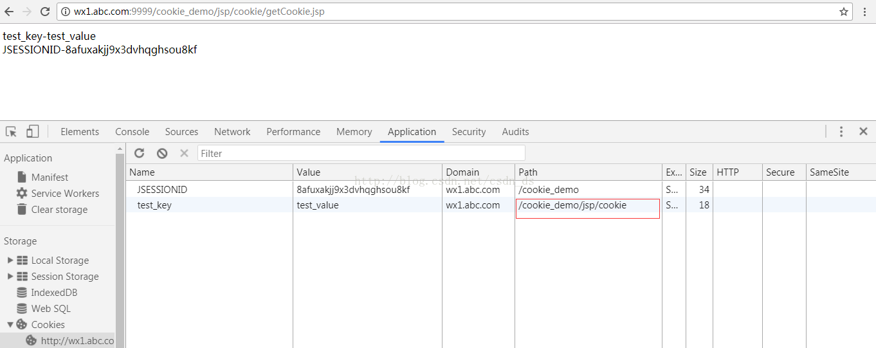
Task: Toggle the device toolbar icon
Action: pyautogui.click(x=32, y=131)
